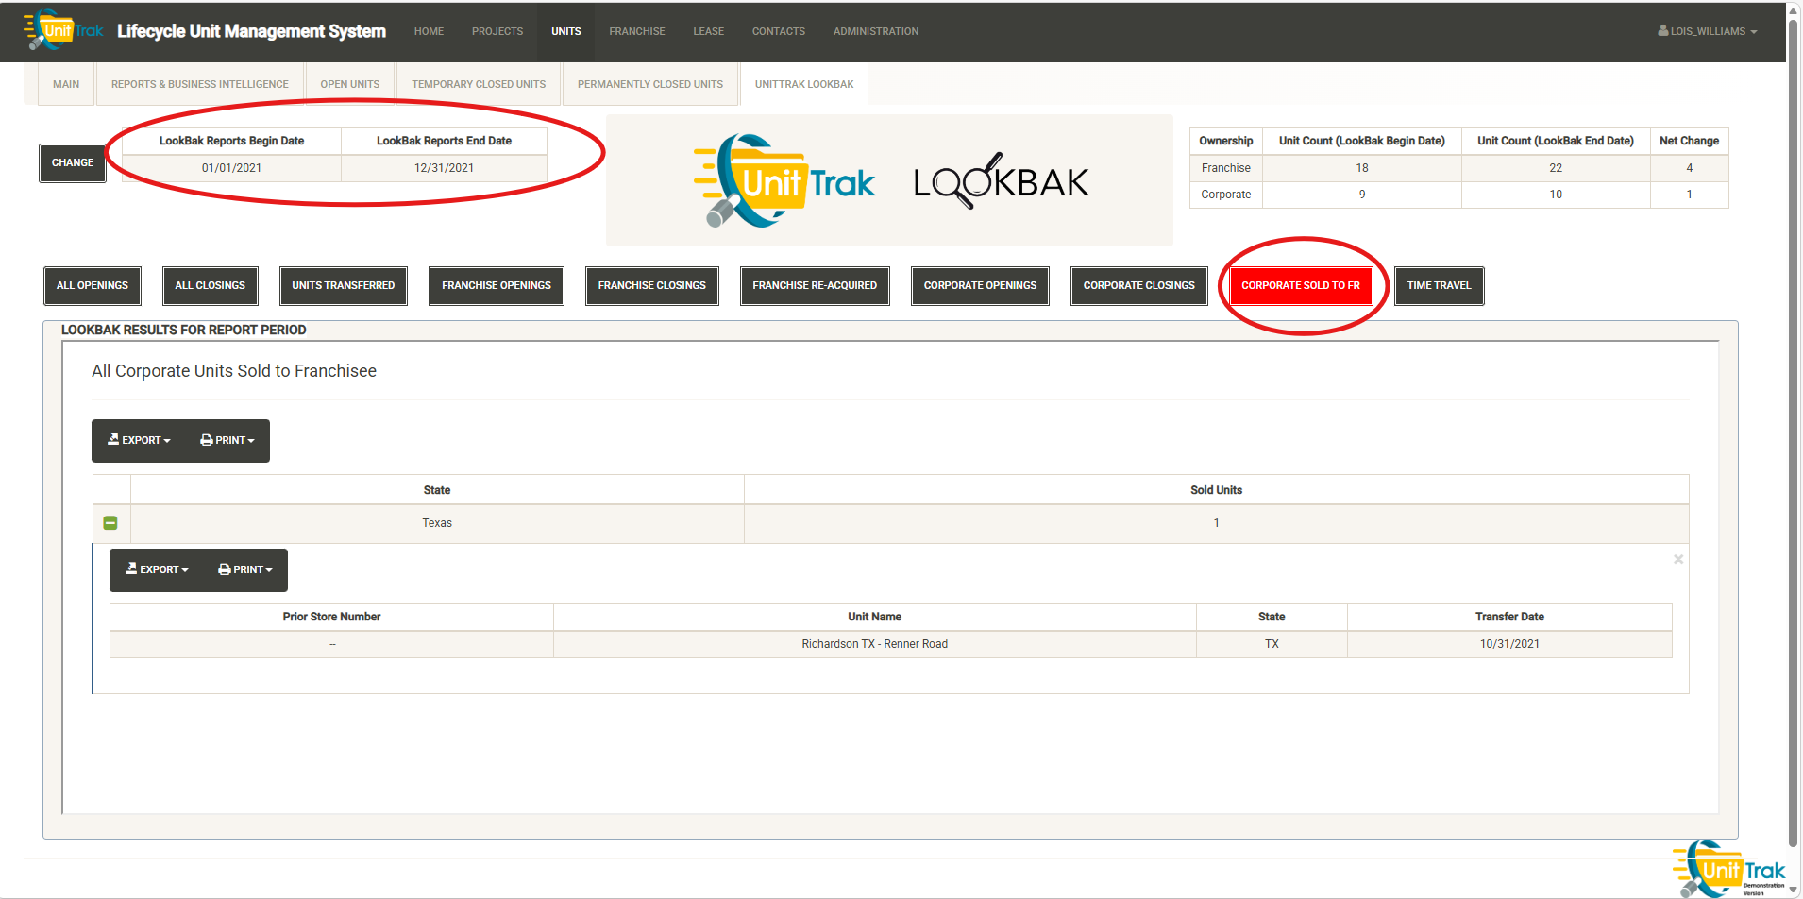Collapse the Texas row with green minus
This screenshot has height=899, width=1803.
click(x=110, y=523)
